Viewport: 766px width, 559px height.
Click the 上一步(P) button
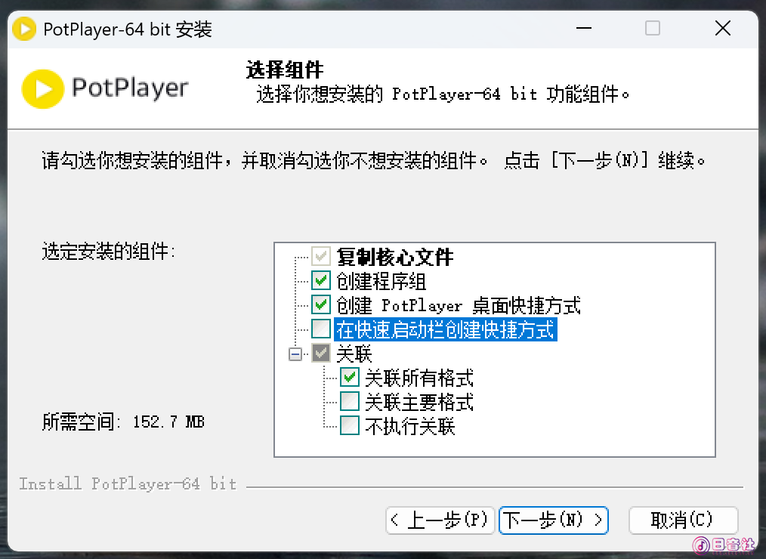[440, 520]
